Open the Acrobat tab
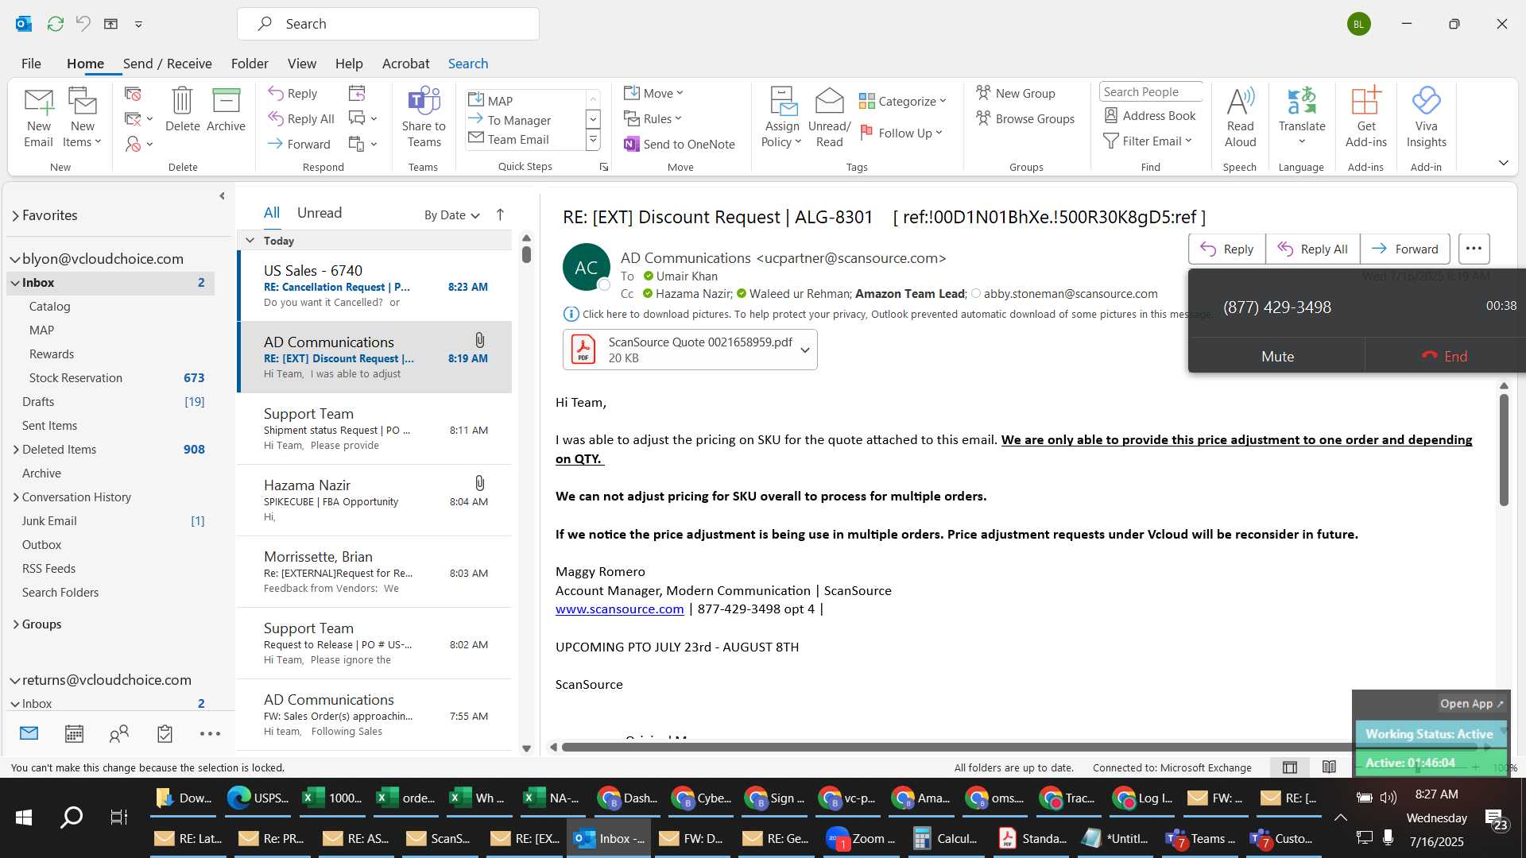The image size is (1526, 858). 405,64
